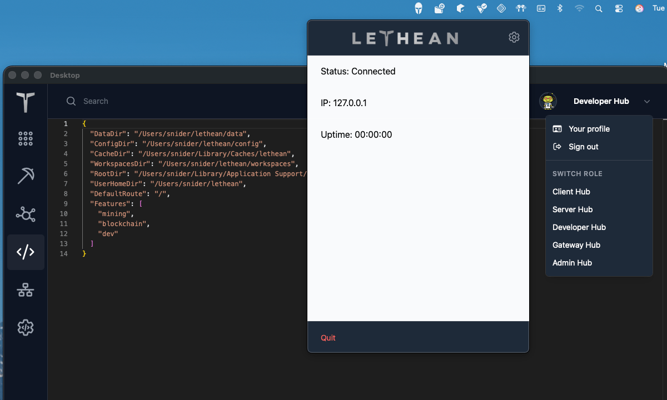Open the network topology icon in sidebar
This screenshot has width=667, height=400.
point(26,290)
